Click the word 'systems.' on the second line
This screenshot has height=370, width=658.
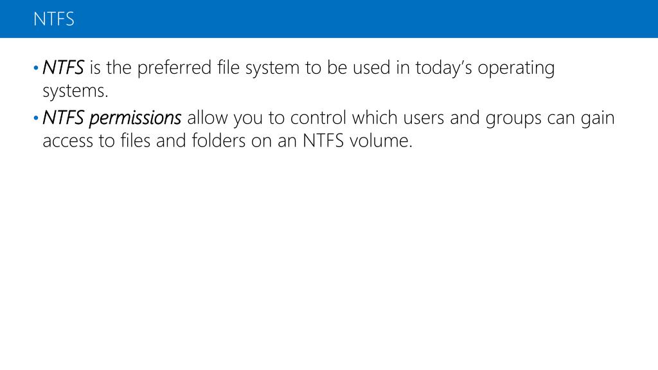(x=76, y=91)
